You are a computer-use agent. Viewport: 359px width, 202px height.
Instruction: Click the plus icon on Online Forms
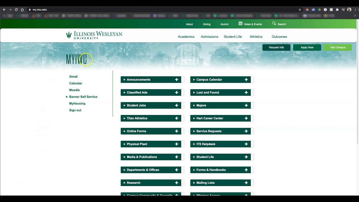(177, 131)
